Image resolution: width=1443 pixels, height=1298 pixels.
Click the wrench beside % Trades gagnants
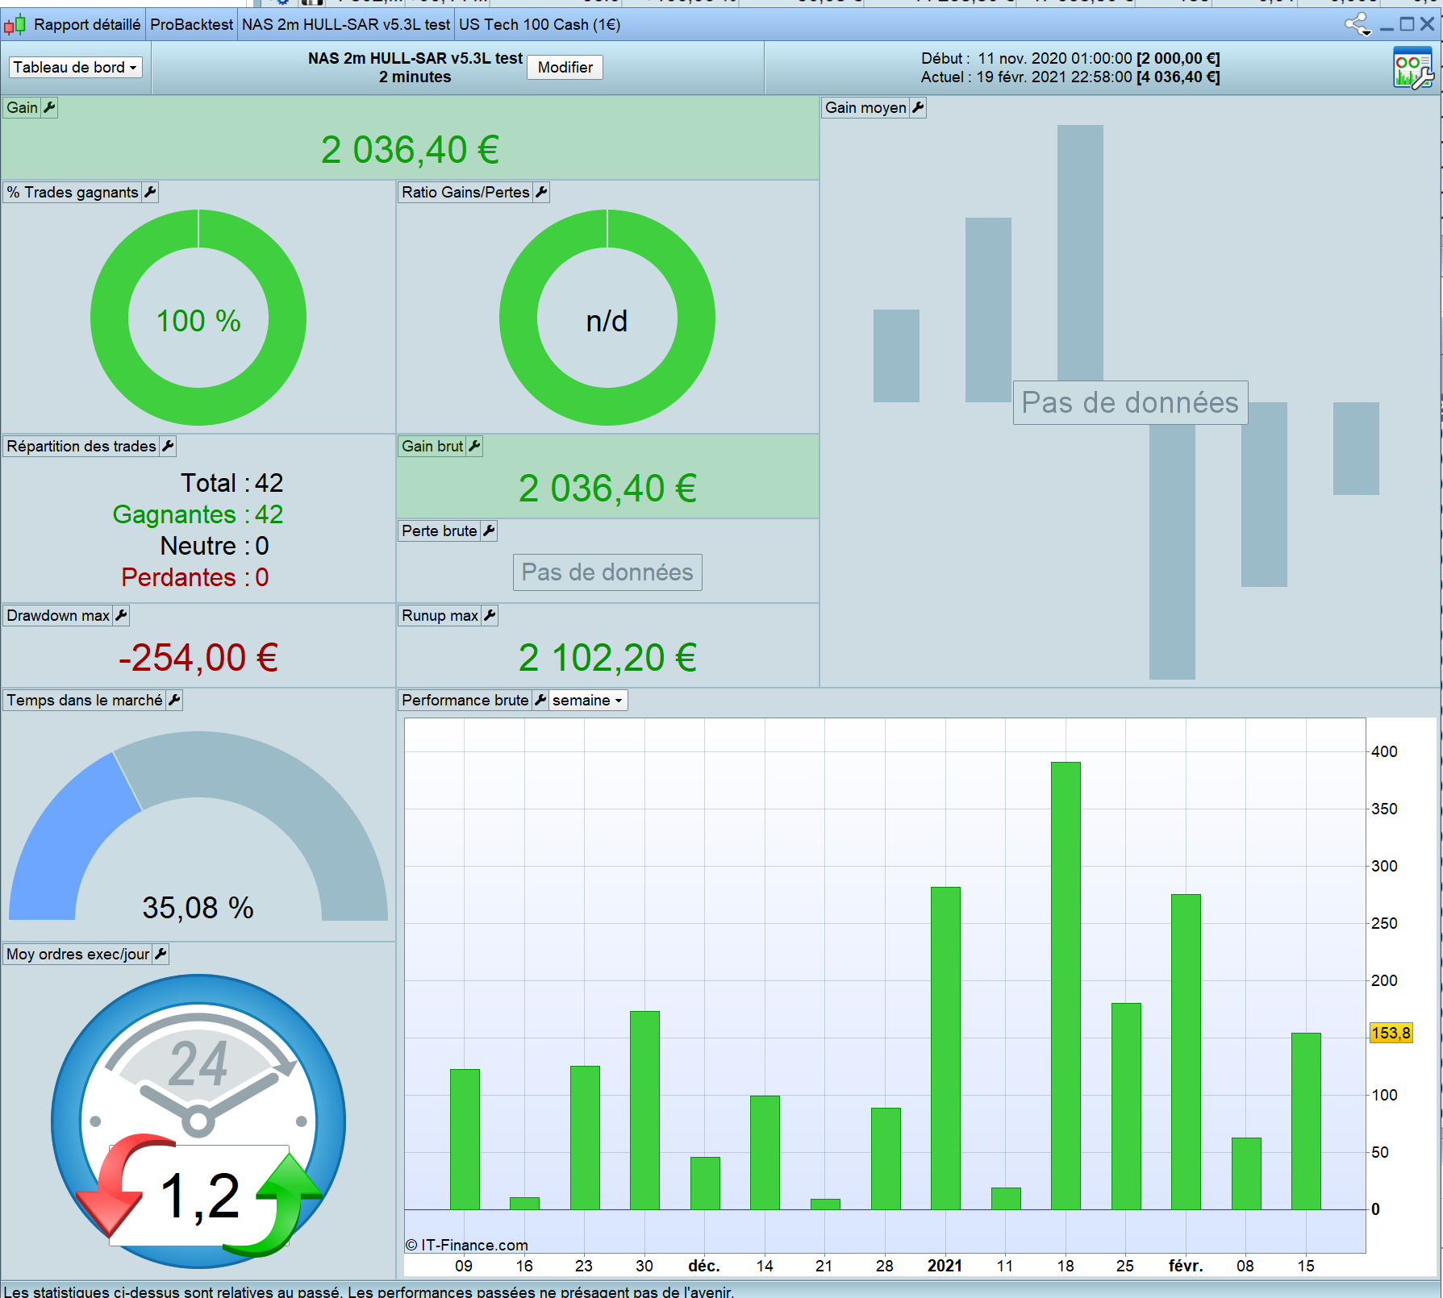click(x=150, y=192)
